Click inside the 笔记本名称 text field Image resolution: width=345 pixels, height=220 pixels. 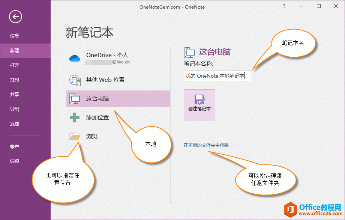(x=217, y=75)
